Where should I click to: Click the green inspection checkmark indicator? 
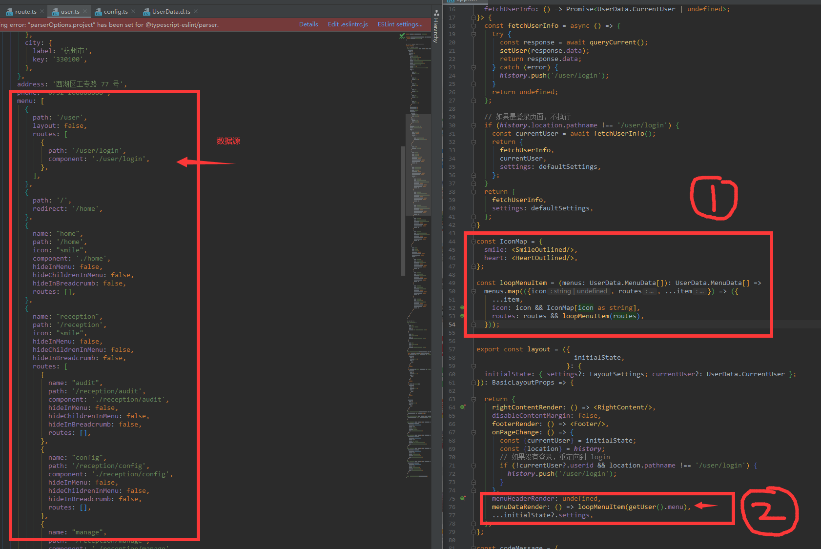pos(402,36)
